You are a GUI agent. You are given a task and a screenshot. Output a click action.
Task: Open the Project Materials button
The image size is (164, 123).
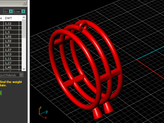point(11,75)
